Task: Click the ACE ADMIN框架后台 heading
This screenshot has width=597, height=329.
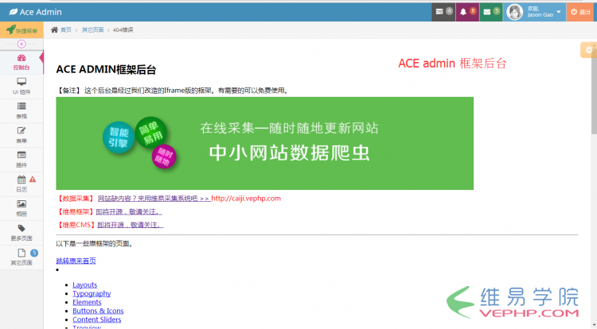Action: (x=106, y=69)
